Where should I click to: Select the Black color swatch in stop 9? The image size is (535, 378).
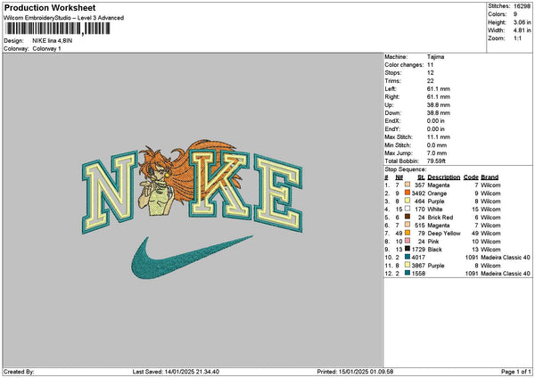click(x=407, y=249)
